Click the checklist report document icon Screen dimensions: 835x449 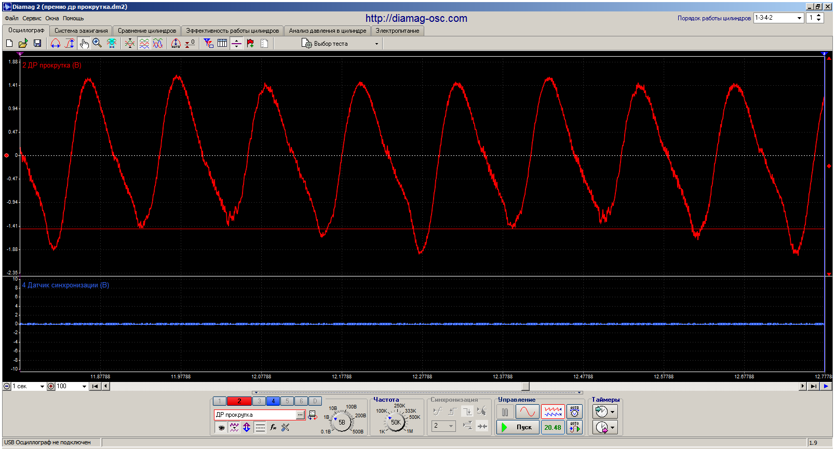point(264,44)
